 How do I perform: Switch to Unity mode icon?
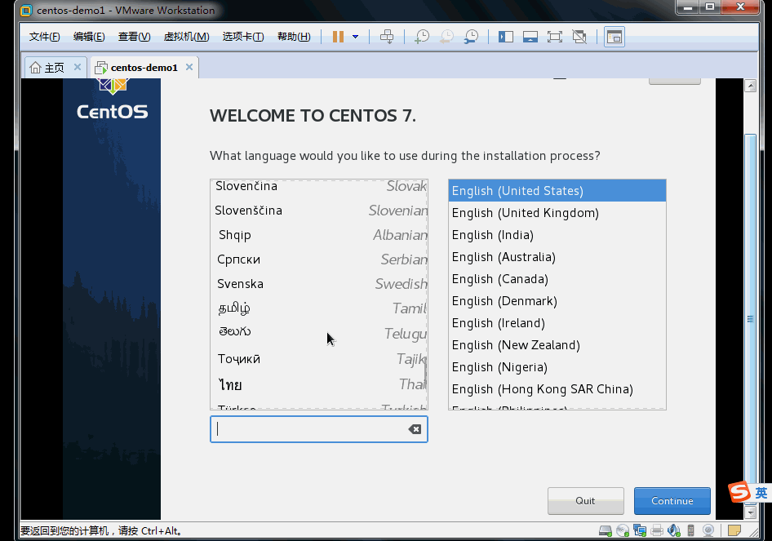click(579, 37)
